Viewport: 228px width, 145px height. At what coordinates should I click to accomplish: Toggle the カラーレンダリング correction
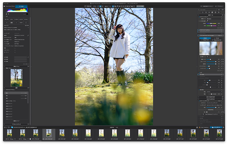pos(199,101)
